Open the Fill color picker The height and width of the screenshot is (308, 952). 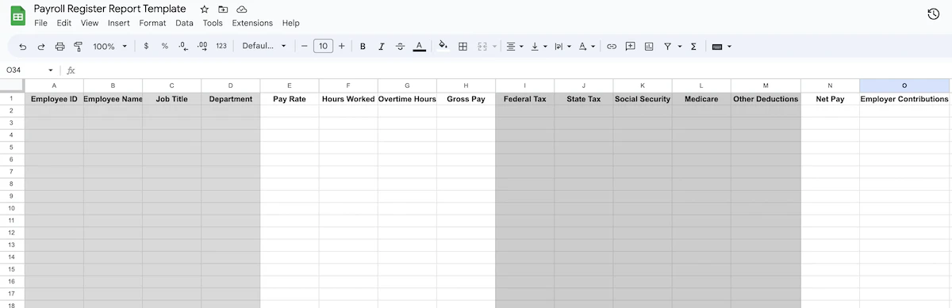coord(443,47)
